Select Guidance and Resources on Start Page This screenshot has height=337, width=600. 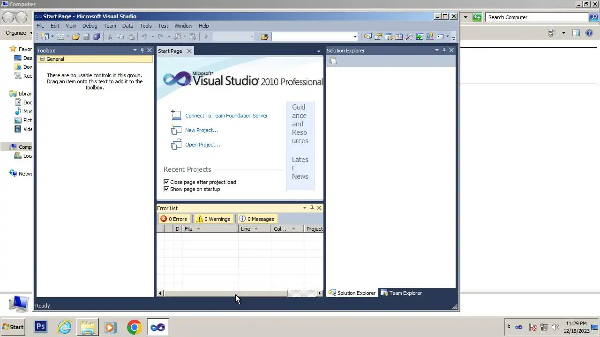pyautogui.click(x=300, y=124)
